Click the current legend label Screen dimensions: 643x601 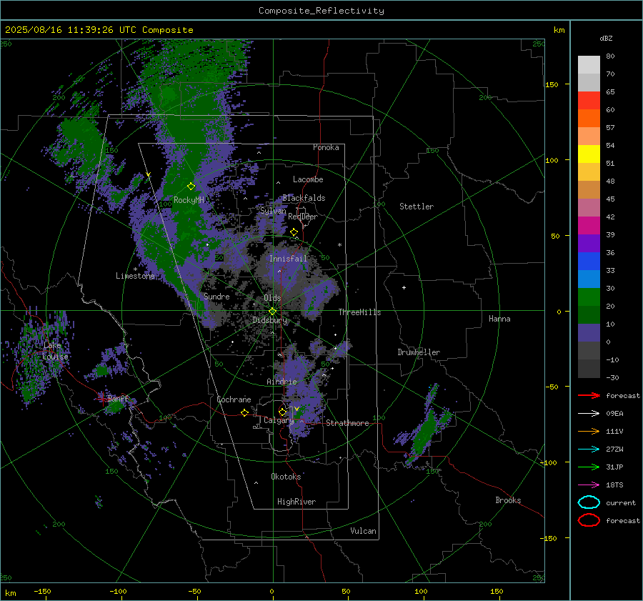[621, 502]
